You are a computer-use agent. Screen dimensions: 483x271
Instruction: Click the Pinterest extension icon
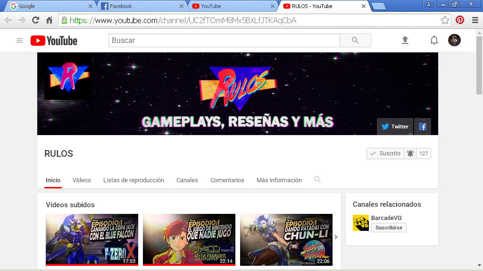[460, 20]
